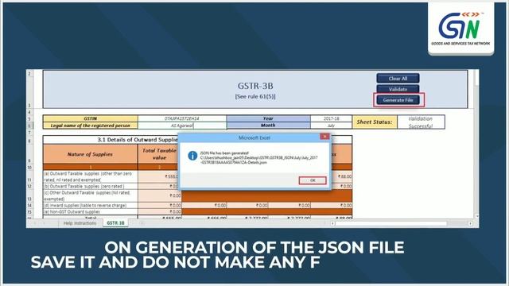Viewport: 509px width, 286px height.
Task: Click the 'Year' label cell
Action: pos(268,118)
